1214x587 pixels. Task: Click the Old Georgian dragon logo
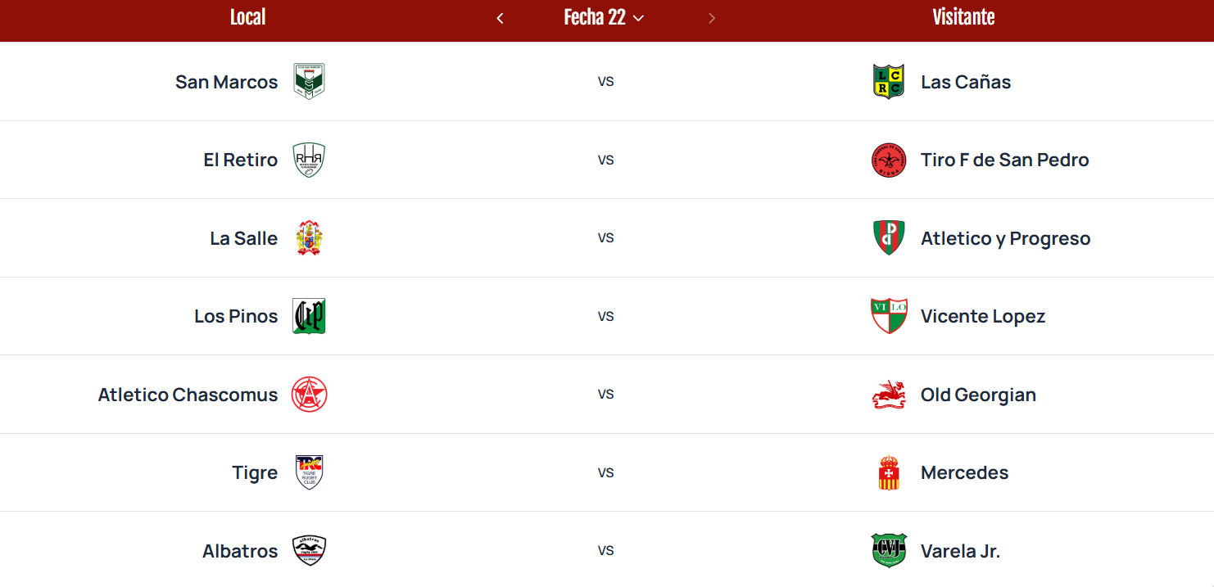click(x=889, y=395)
